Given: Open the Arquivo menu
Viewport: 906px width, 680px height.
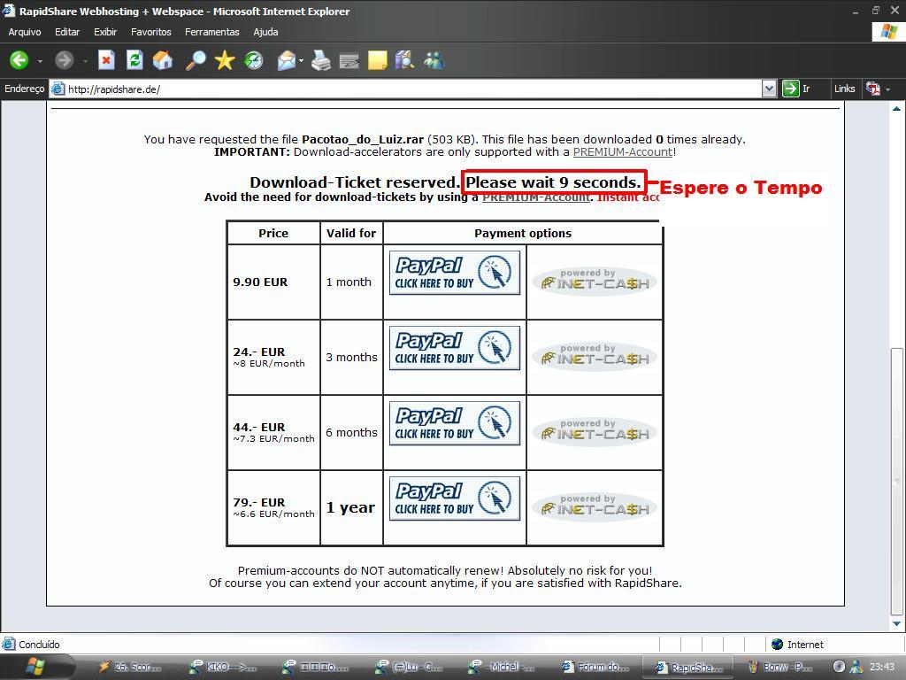Looking at the screenshot, I should coord(25,32).
